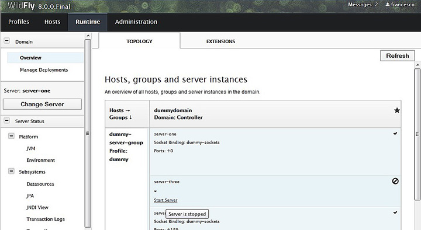
Task: Collapse the Subsystems tree node
Action: (x=11, y=171)
